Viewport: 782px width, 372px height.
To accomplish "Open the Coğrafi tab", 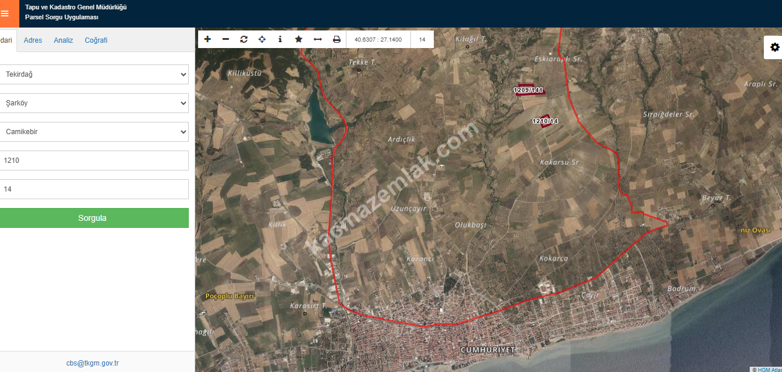I will 96,40.
